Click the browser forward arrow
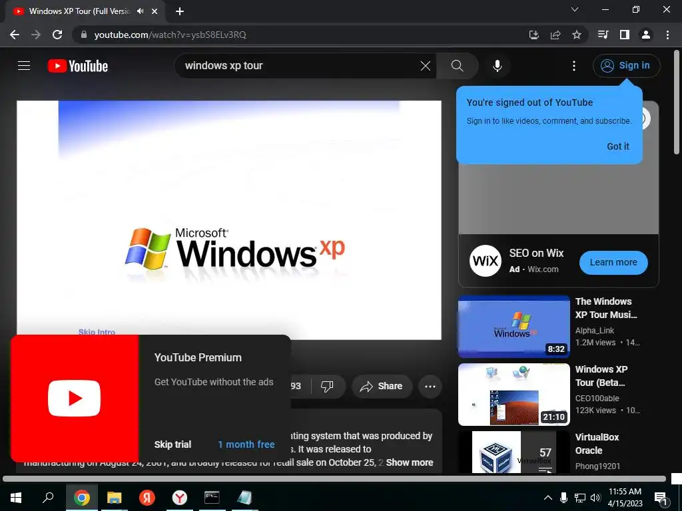Viewport: 682px width, 511px height. coord(36,35)
